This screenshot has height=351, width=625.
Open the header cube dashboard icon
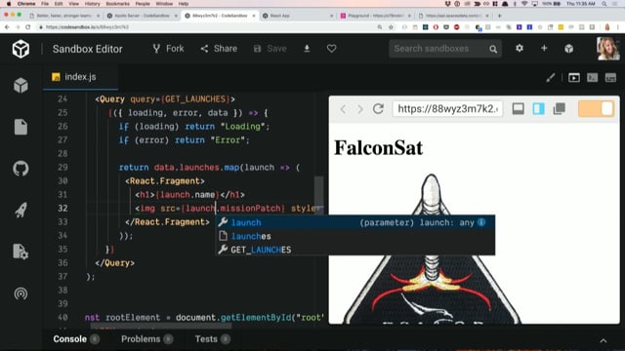(x=568, y=49)
